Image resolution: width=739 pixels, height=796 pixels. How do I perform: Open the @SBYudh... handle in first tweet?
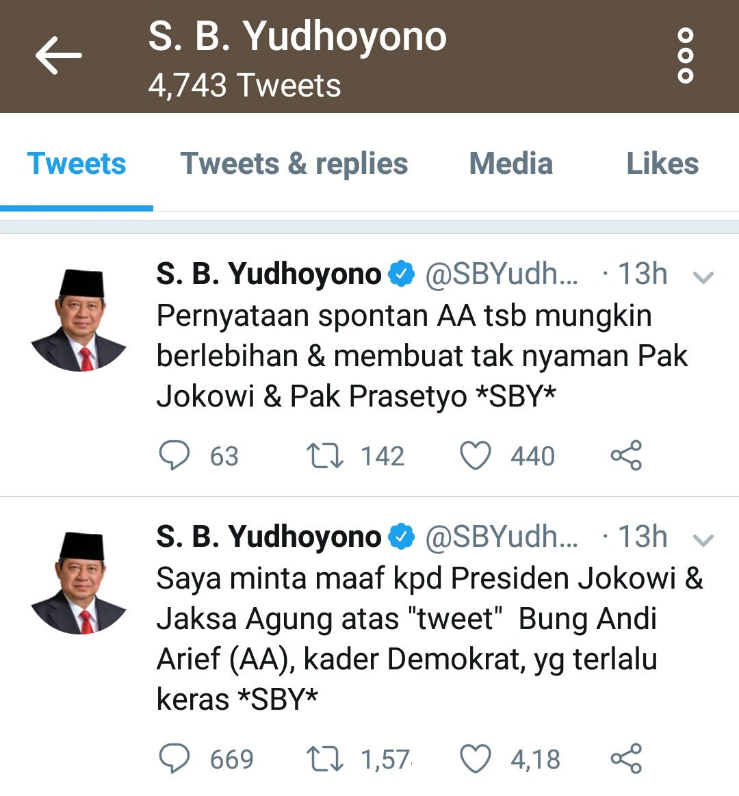coord(502,274)
